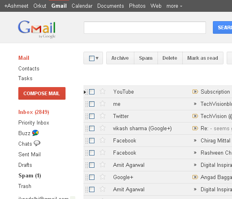232x199 pixels.
Task: Tick the Twitter email checkbox
Action: tap(92, 116)
